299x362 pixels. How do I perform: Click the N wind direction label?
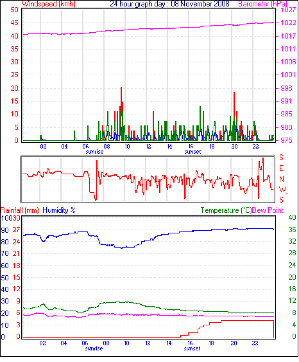point(282,179)
